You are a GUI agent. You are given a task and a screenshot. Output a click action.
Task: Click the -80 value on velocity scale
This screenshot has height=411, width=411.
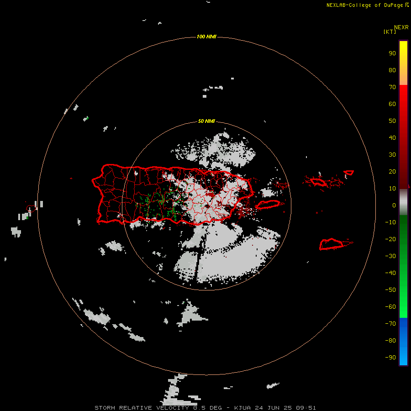[x=390, y=341]
